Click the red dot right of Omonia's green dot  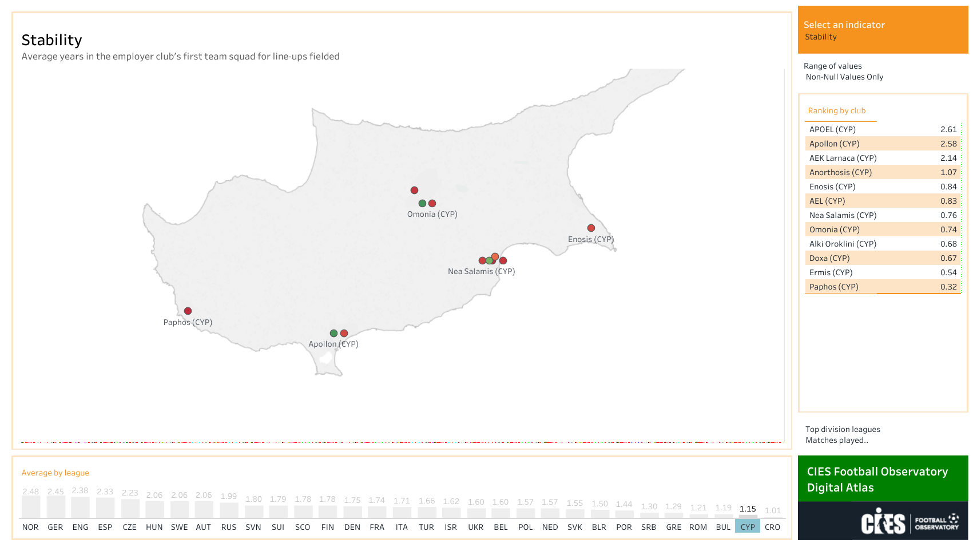point(432,203)
